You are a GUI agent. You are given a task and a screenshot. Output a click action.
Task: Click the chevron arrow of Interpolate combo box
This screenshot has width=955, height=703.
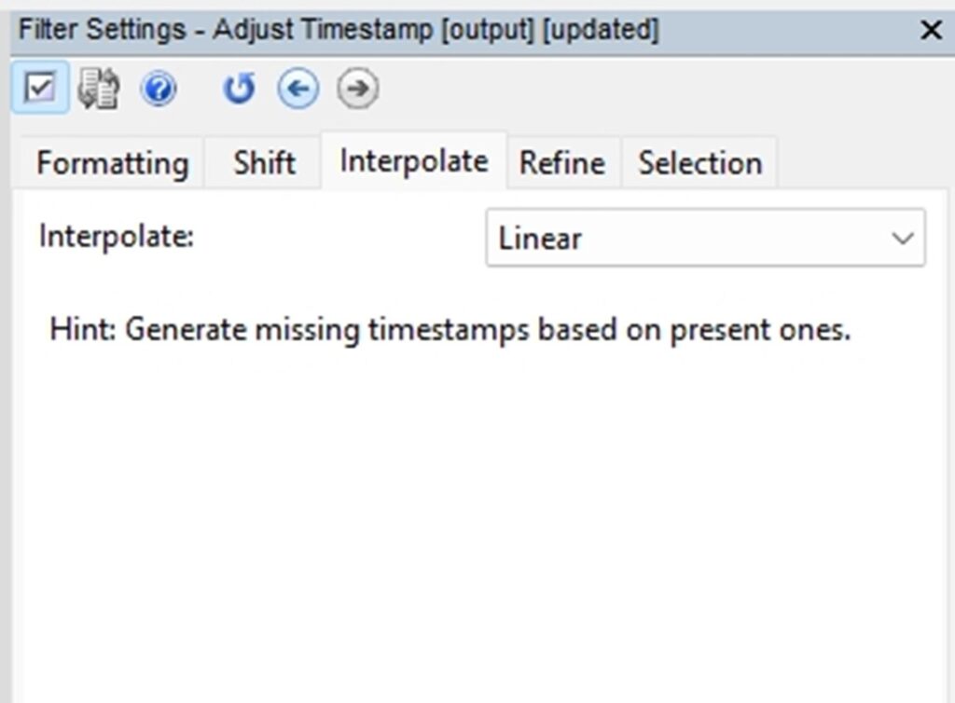903,238
